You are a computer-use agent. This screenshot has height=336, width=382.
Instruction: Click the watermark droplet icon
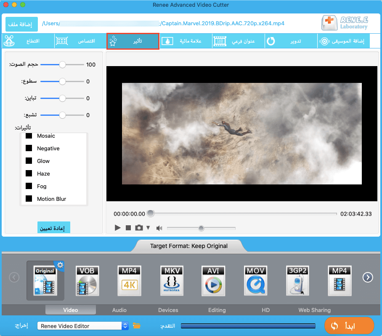click(x=167, y=41)
